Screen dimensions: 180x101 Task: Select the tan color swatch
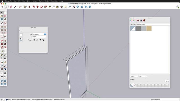coord(149,28)
